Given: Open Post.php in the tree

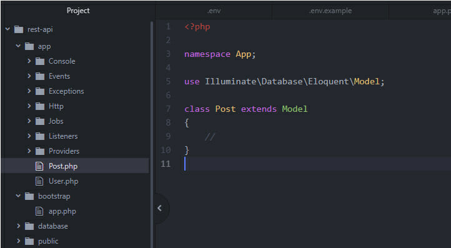Looking at the screenshot, I should click(63, 166).
